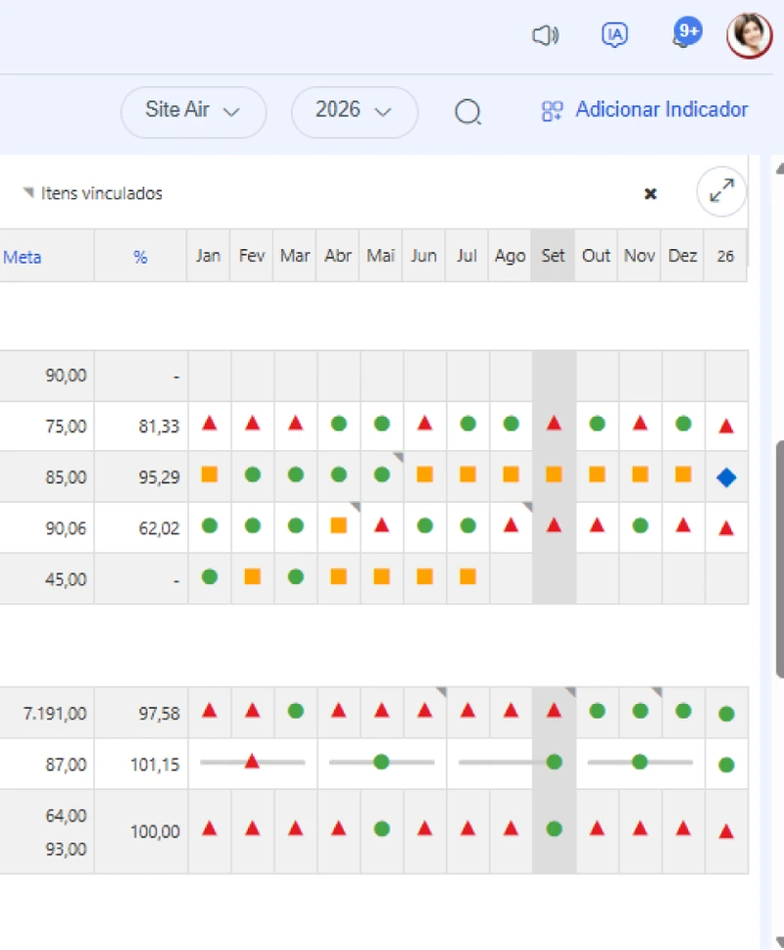The image size is (784, 950).
Task: Click the Jan red triangle in 75,00 row
Action: coord(210,423)
